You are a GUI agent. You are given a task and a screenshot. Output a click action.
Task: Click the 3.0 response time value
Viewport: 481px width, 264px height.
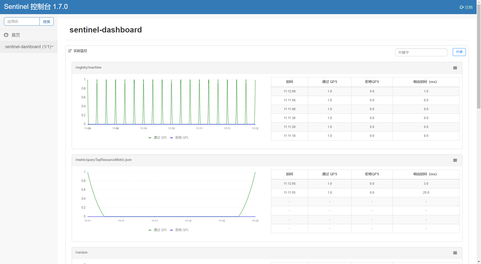(426, 184)
